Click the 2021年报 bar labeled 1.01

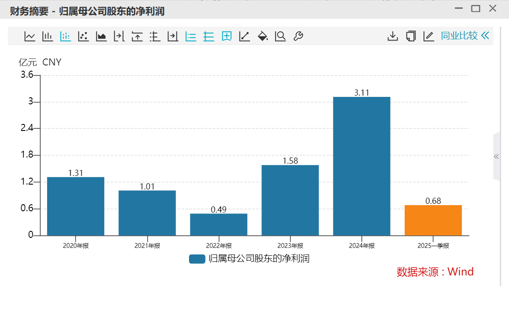(147, 213)
